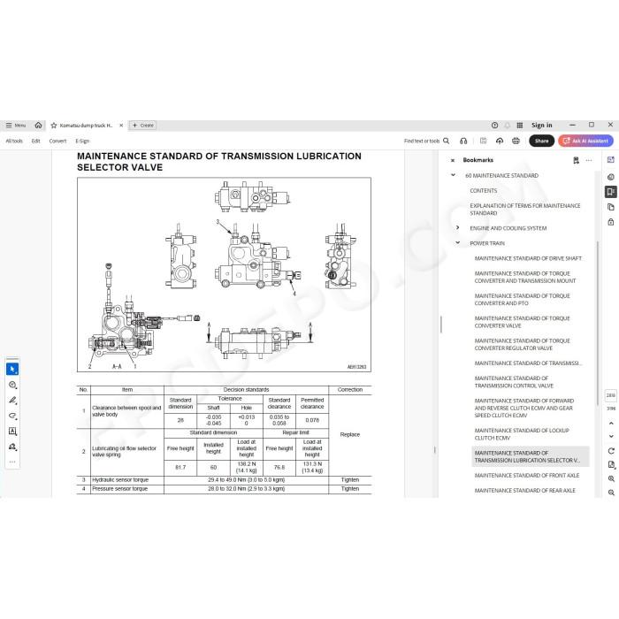Open the read aloud headphones icon
Screen dimensions: 619x619
click(x=463, y=141)
